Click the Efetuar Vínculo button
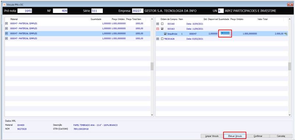 click(x=235, y=136)
